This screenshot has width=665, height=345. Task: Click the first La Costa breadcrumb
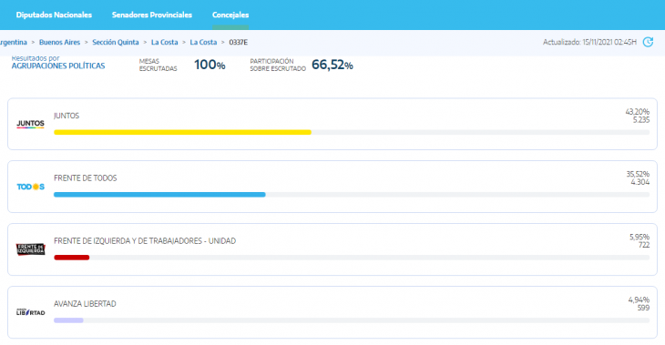click(x=165, y=43)
